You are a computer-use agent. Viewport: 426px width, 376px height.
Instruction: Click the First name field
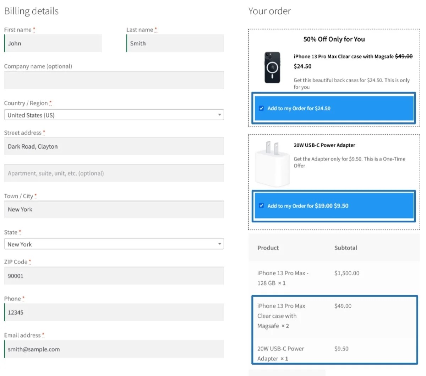click(x=53, y=43)
